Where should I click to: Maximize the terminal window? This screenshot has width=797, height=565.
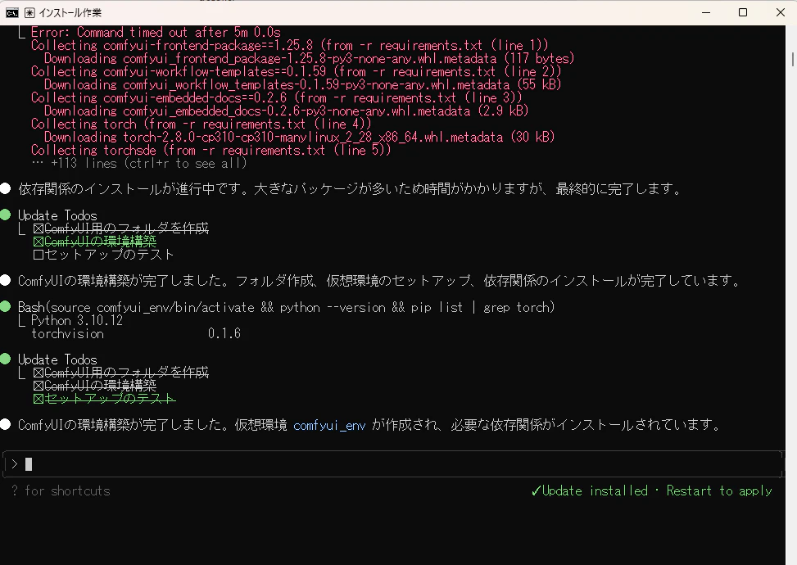(743, 13)
